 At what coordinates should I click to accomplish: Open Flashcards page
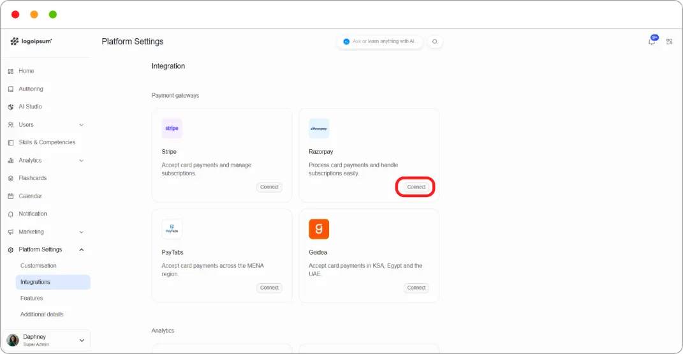coord(33,178)
